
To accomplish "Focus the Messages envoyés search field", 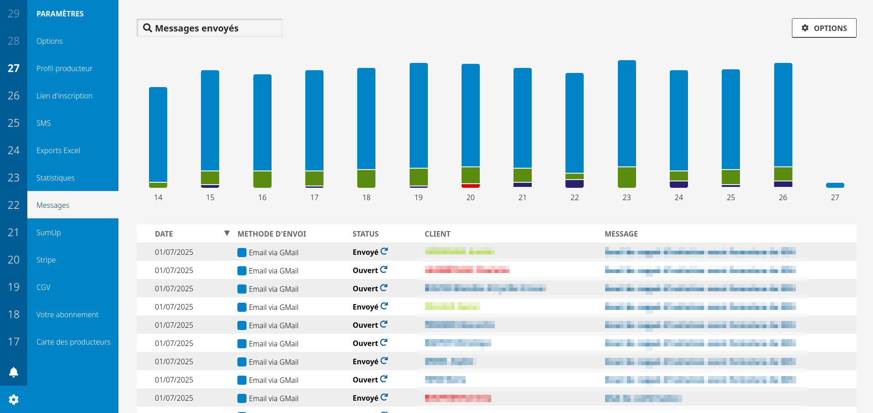I will tap(214, 28).
